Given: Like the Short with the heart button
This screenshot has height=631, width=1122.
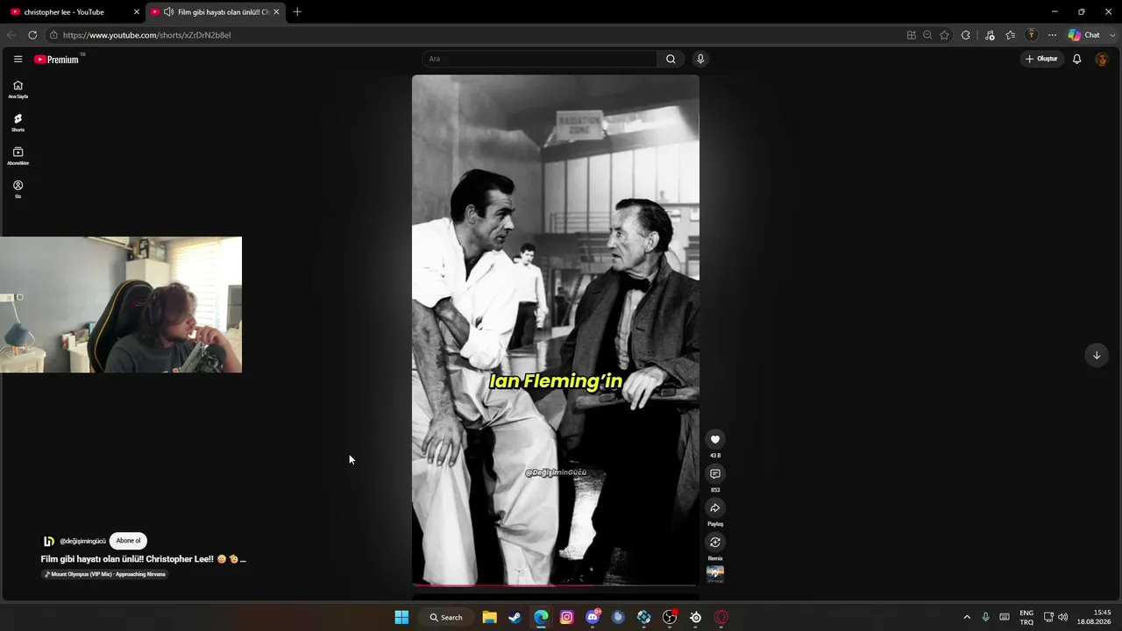Looking at the screenshot, I should tap(715, 439).
